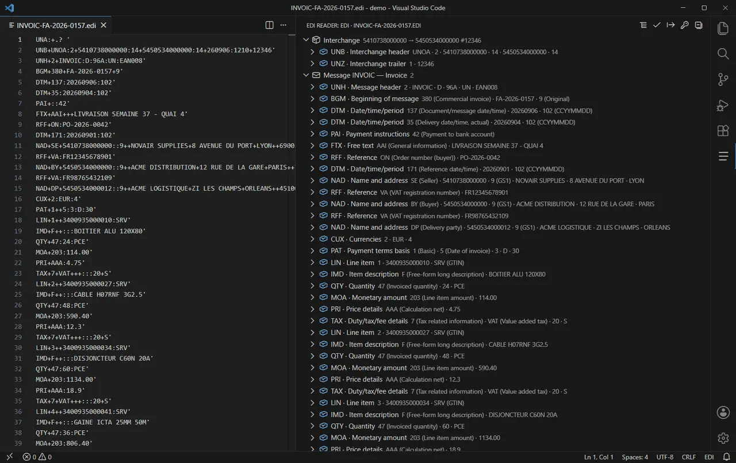This screenshot has height=463, width=736.
Task: Expand the UNZ Interchange trailer row
Action: pos(313,64)
